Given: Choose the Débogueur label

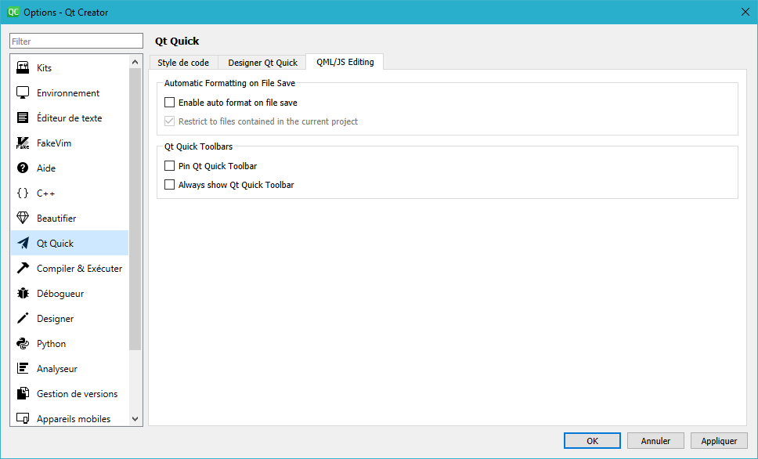Looking at the screenshot, I should coord(60,294).
